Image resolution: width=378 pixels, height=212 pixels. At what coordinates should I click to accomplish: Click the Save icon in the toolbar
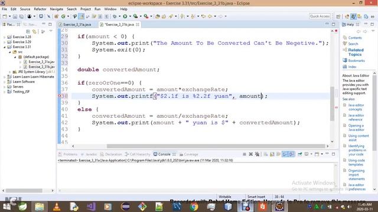15,16
